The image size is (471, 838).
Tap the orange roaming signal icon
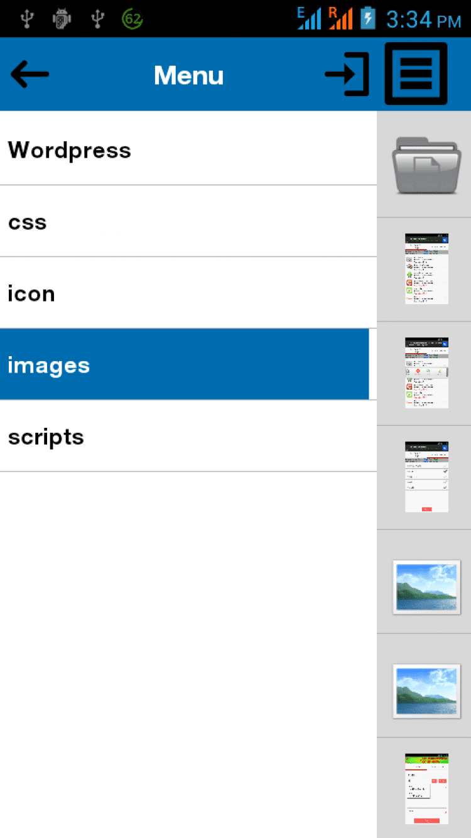pyautogui.click(x=340, y=19)
